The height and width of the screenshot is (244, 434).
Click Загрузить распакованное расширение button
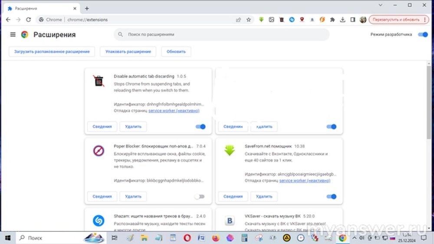click(52, 52)
